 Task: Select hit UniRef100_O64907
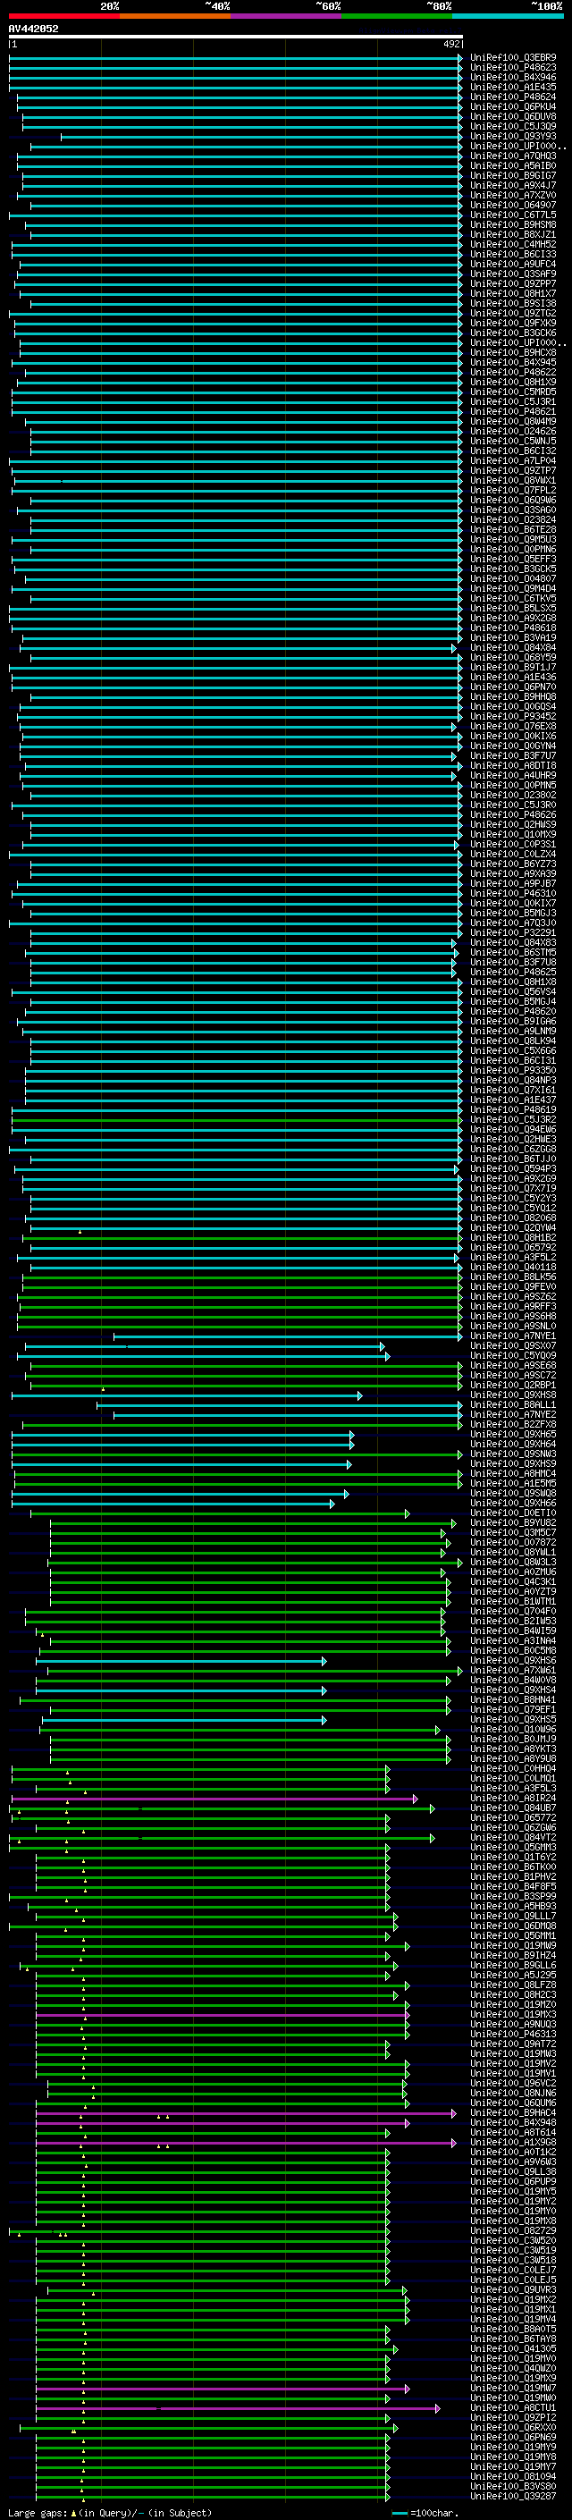tap(513, 206)
